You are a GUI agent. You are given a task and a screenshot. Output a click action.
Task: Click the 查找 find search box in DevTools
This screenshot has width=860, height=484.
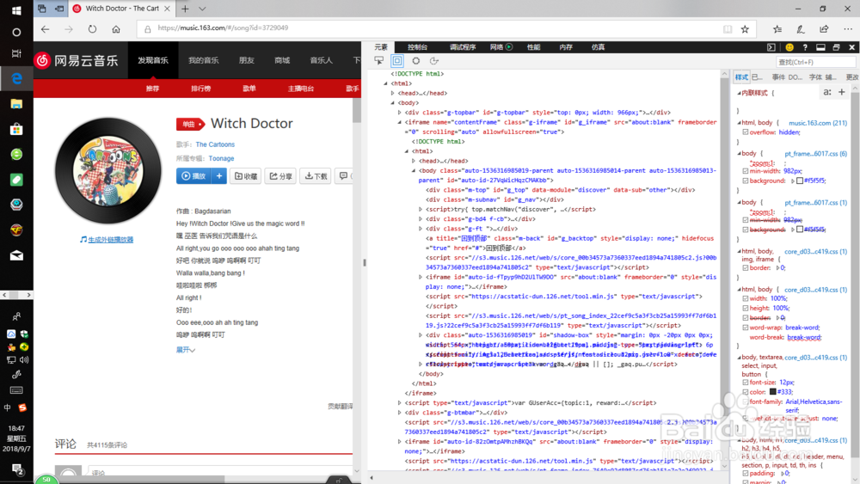815,62
